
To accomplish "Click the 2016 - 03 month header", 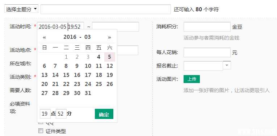I will coord(77,37).
